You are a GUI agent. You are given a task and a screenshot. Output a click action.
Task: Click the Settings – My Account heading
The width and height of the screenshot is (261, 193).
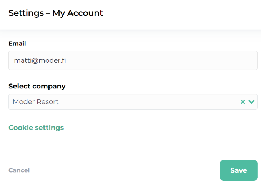point(56,13)
